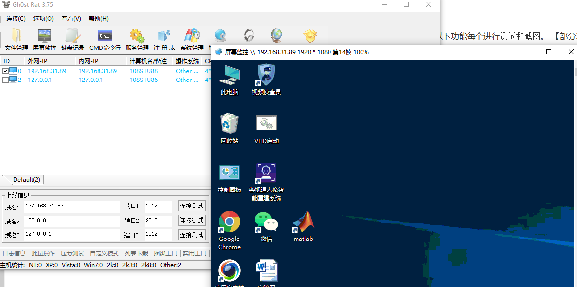
Task: Click the 屏幕监控 toolbar icon
Action: coord(45,40)
